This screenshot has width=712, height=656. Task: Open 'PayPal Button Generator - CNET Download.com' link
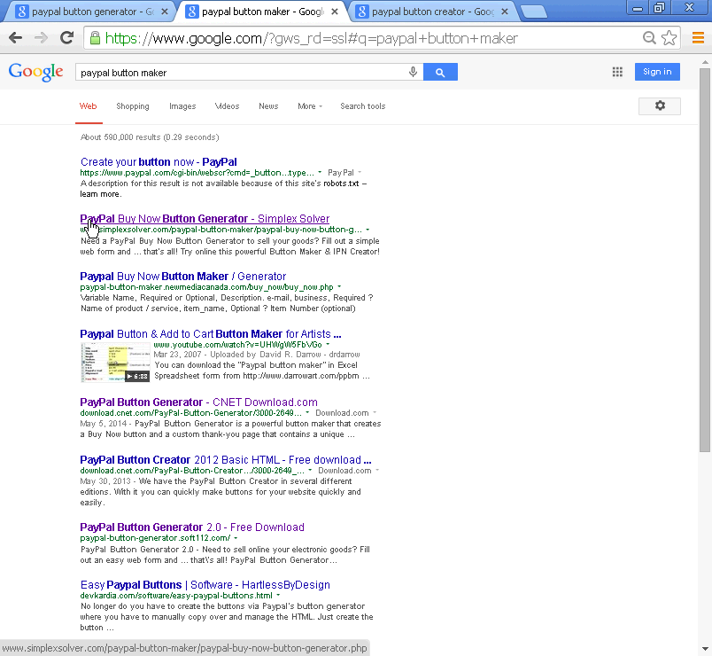[x=198, y=402]
